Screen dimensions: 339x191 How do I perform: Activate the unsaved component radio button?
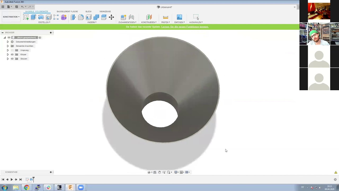pyautogui.click(x=40, y=37)
